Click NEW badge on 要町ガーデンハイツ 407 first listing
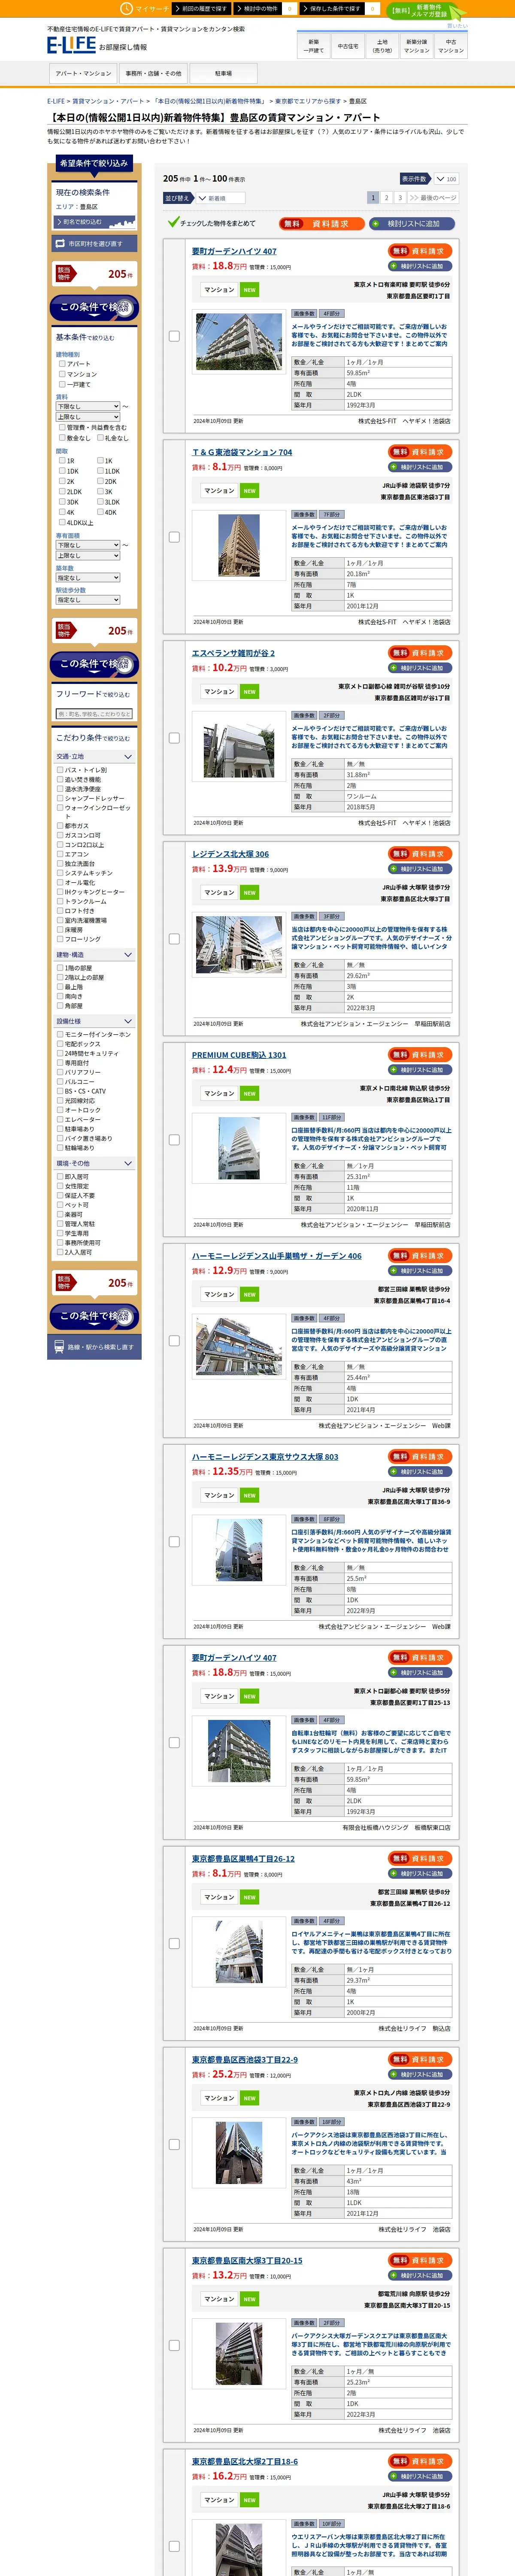The image size is (515, 2576). (x=249, y=290)
